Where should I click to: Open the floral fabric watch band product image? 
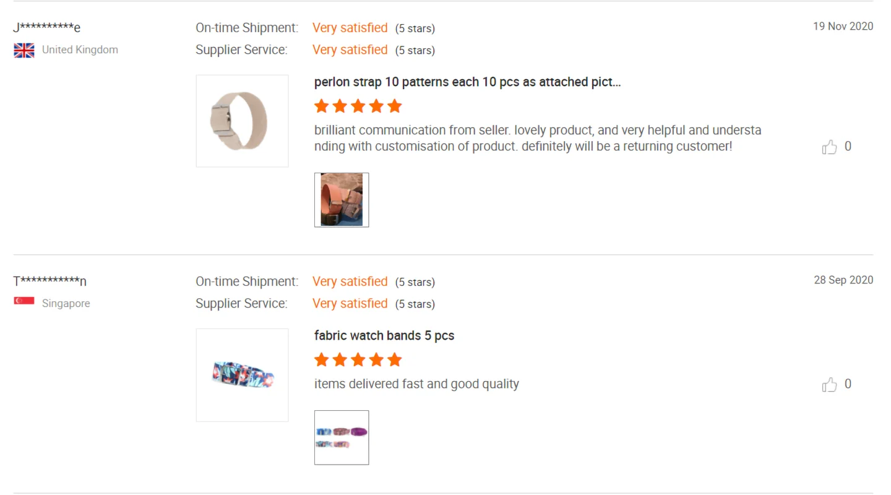pos(242,375)
